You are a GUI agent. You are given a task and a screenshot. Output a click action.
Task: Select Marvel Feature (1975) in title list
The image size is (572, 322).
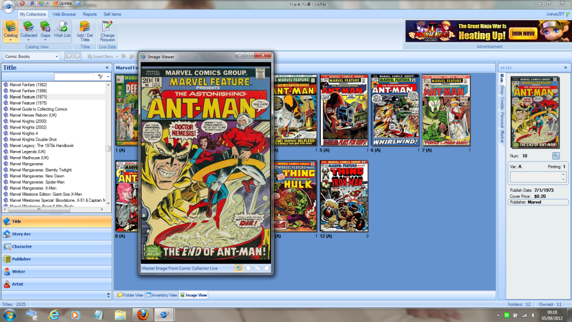28,103
